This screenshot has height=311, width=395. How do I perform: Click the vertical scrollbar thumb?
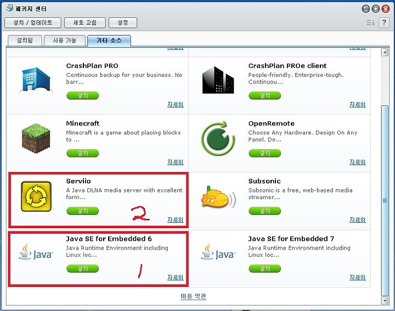[x=385, y=201]
